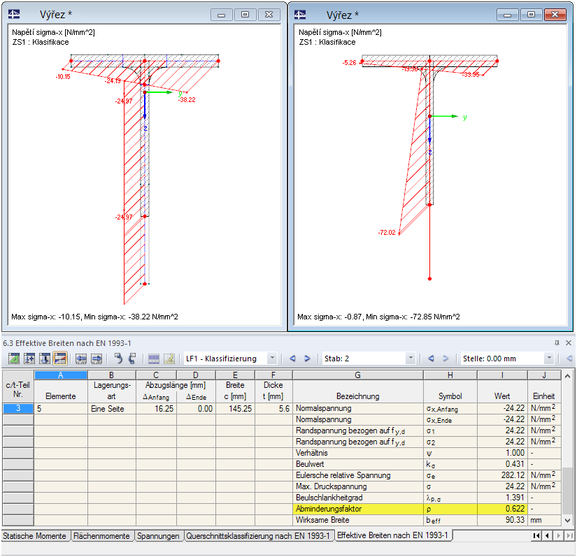The width and height of the screenshot is (577, 557).
Task: Click Beulwert row label
Action: 357,464
